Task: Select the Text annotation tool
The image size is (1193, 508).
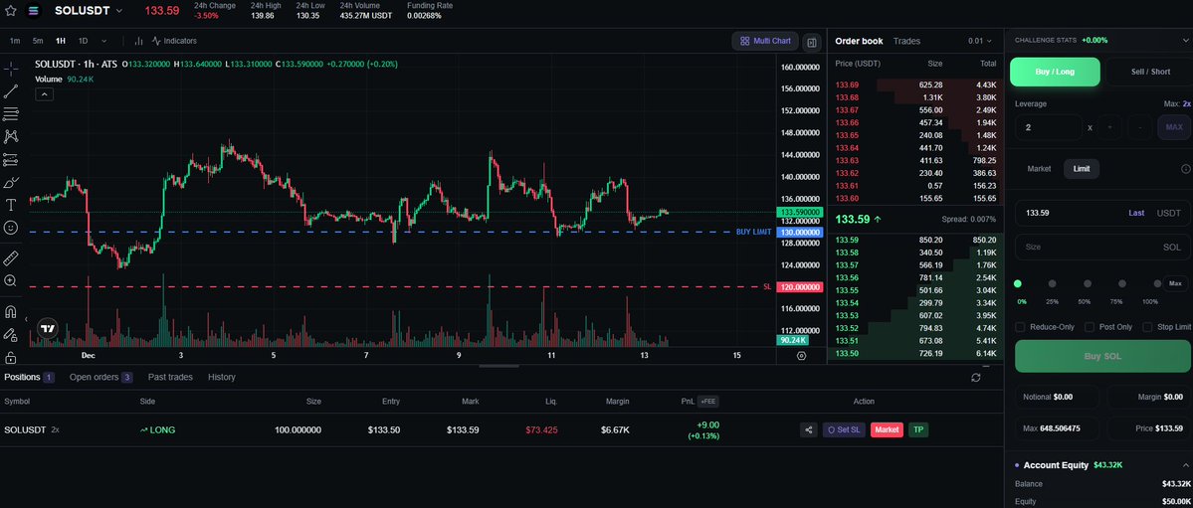Action: (11, 205)
